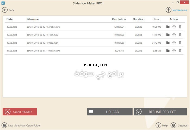Click the Help label

tap(165, 125)
